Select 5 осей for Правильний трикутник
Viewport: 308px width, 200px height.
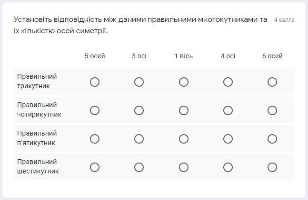95,82
